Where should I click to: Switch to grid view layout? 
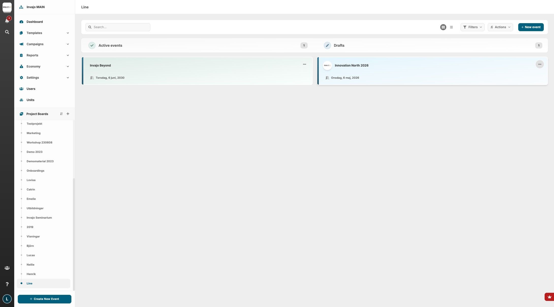pyautogui.click(x=443, y=27)
